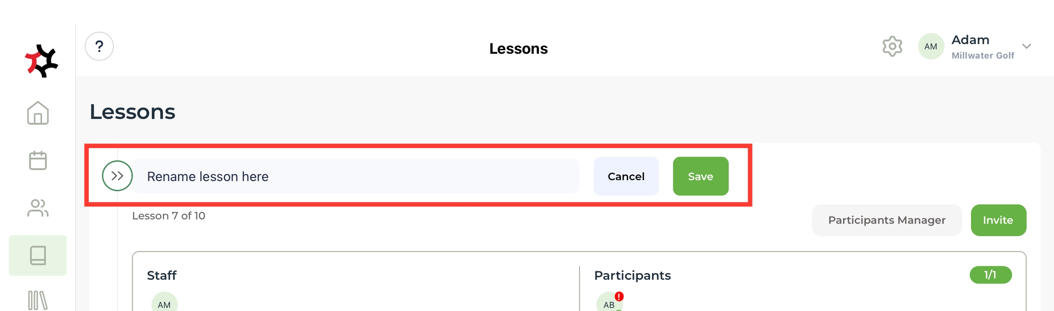Click the 'Rename lesson here' text field
This screenshot has height=311, width=1054.
[x=355, y=176]
